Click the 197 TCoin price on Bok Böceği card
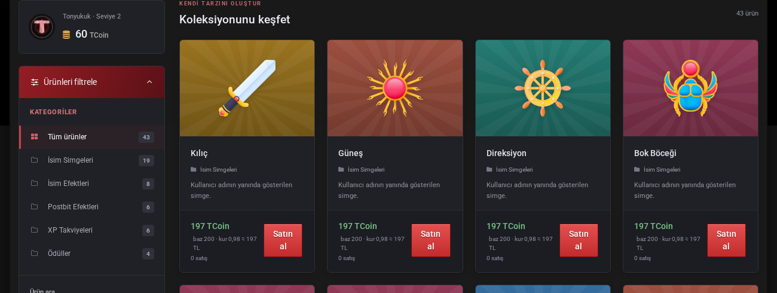Viewport: 777px width, 293px height. pos(653,226)
